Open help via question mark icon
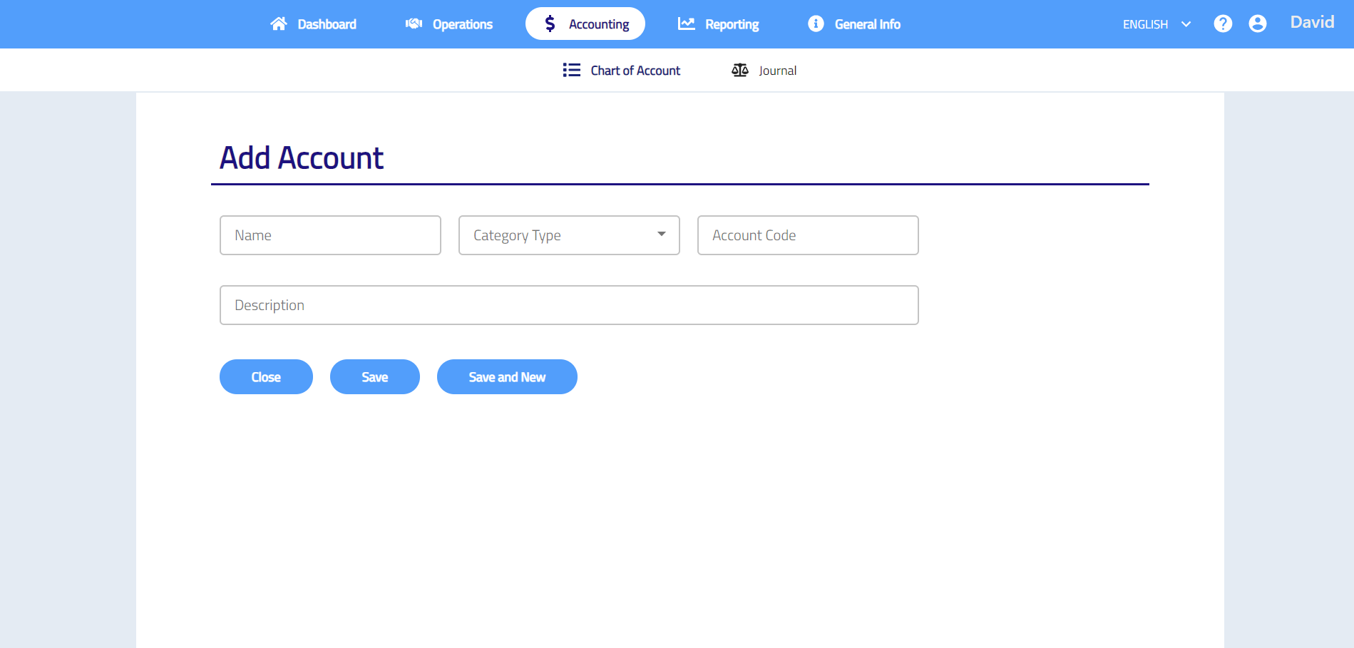The height and width of the screenshot is (648, 1354). pos(1223,24)
